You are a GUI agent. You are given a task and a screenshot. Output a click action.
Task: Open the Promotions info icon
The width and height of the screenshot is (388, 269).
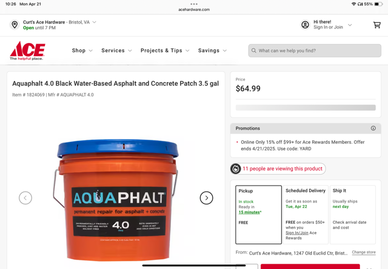pyautogui.click(x=373, y=128)
